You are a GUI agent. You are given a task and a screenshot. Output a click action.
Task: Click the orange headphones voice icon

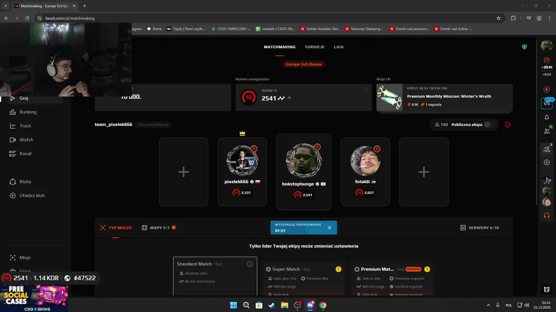pos(546,215)
